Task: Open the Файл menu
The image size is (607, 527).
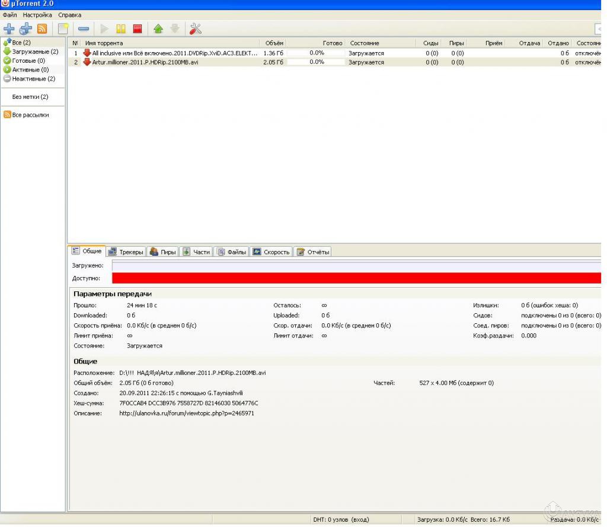Action: click(9, 15)
